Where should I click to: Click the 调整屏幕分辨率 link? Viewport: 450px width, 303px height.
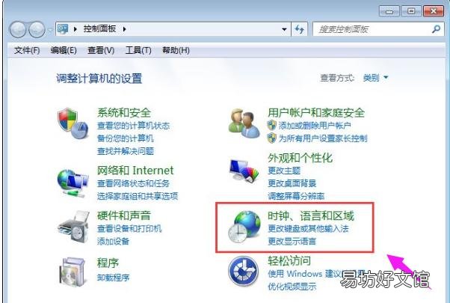click(x=296, y=196)
